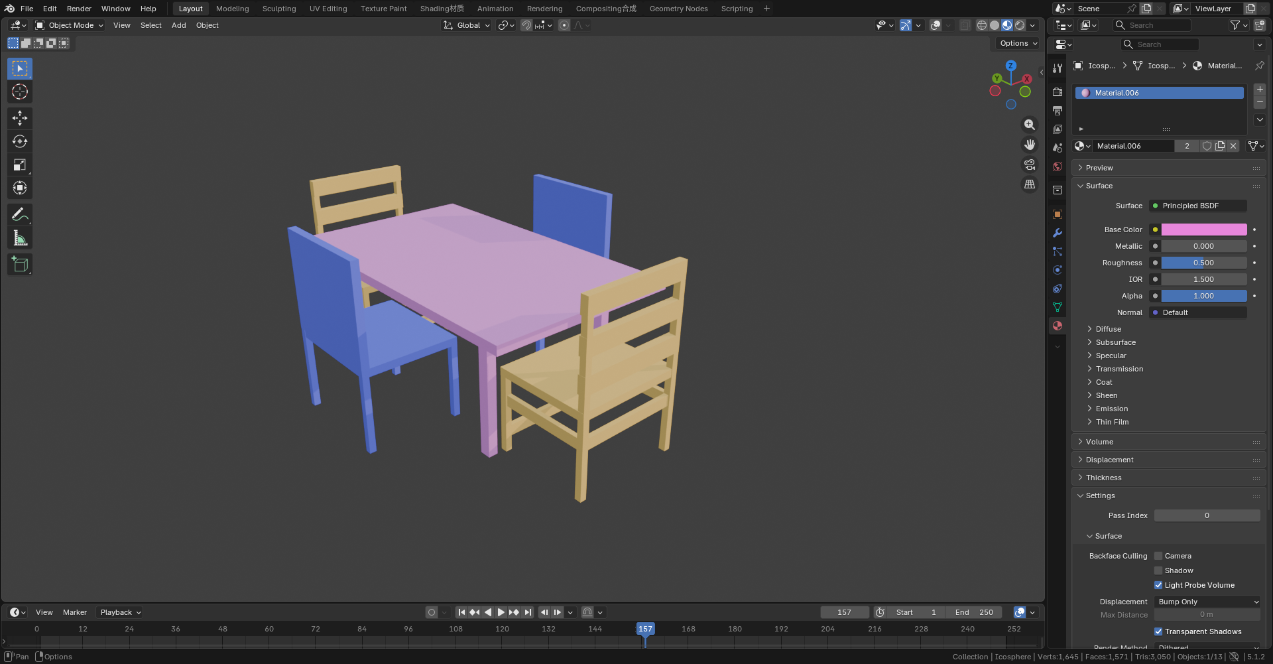Open the File menu
This screenshot has width=1273, height=664.
click(27, 9)
